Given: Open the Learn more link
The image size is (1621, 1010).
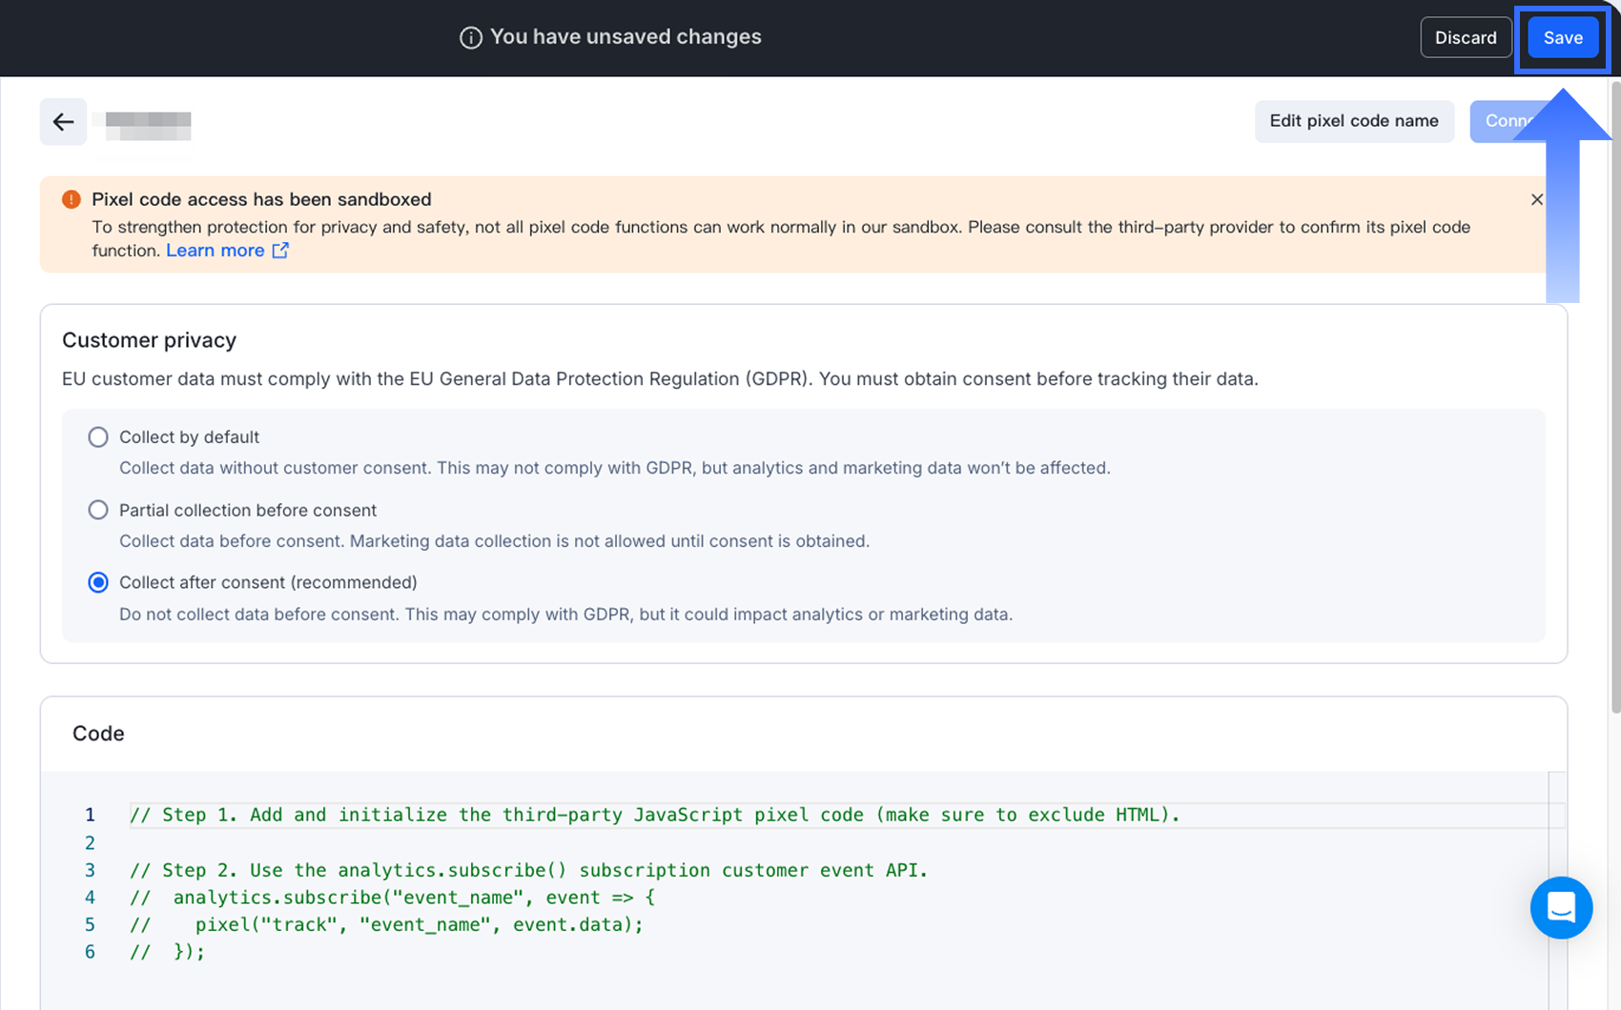Looking at the screenshot, I should click(215, 251).
